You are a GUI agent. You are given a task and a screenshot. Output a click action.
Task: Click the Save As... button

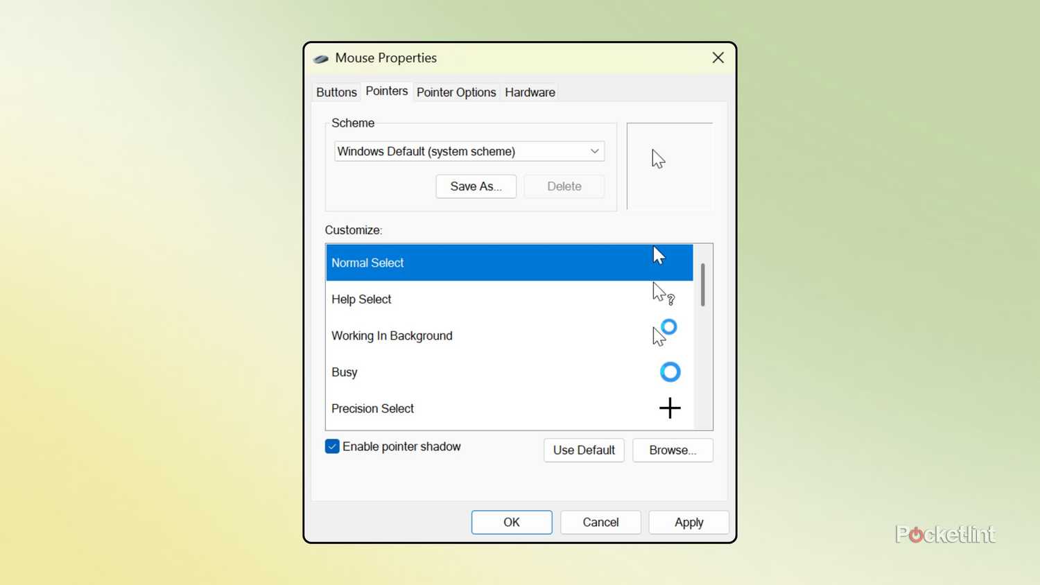pyautogui.click(x=476, y=186)
